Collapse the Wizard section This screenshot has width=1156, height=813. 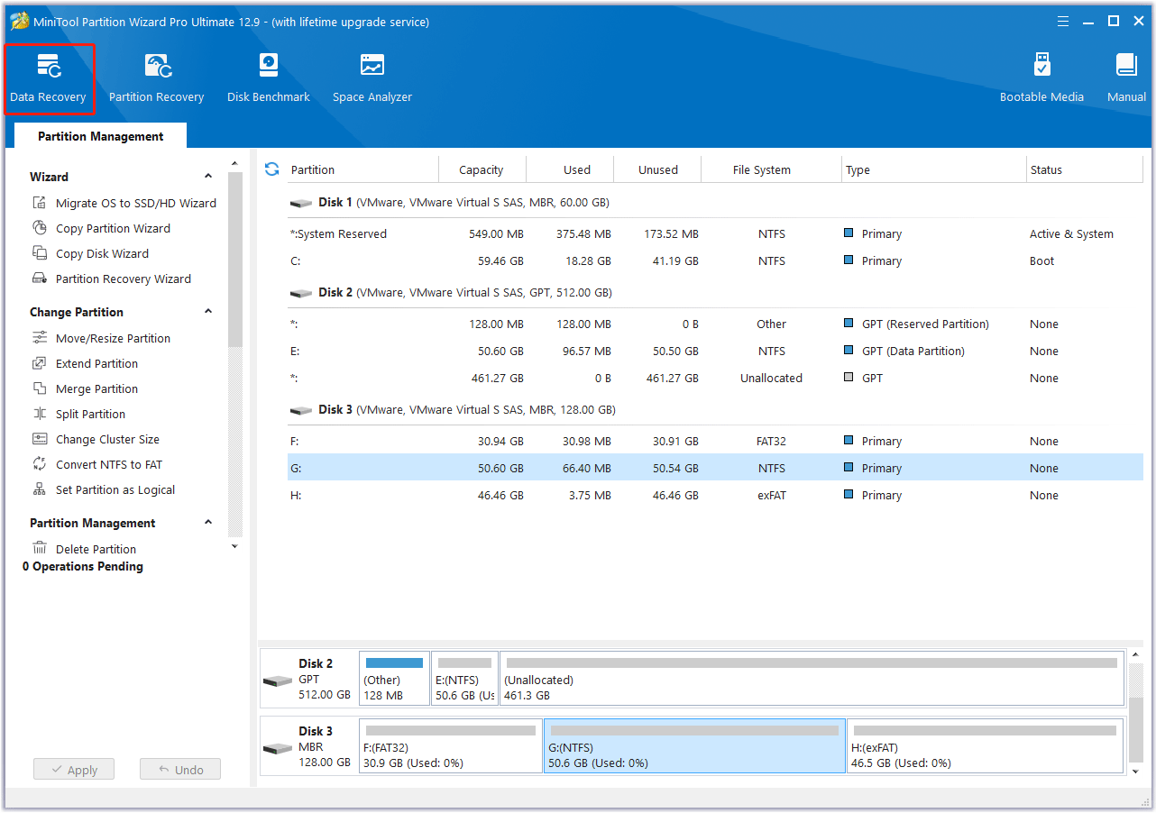pos(208,177)
